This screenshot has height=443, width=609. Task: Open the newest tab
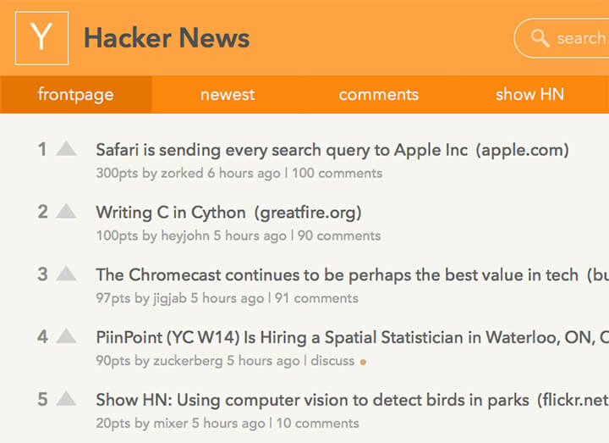coord(228,95)
